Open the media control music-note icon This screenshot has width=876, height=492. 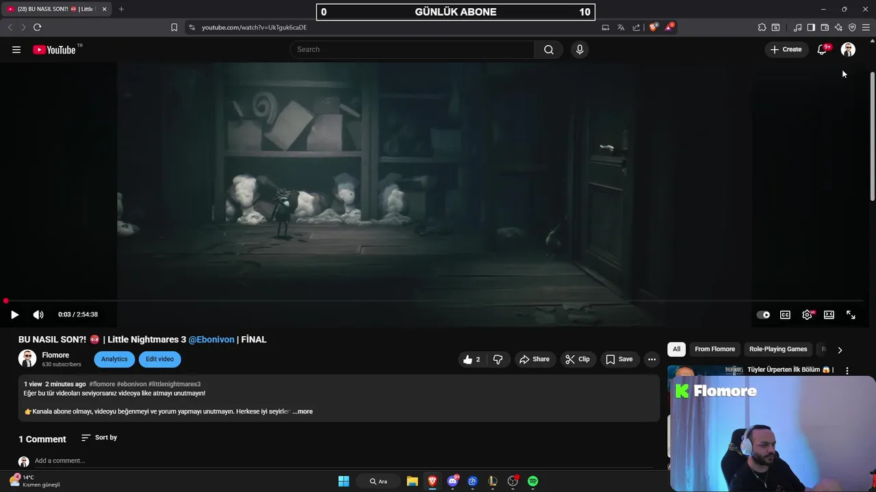(x=797, y=27)
